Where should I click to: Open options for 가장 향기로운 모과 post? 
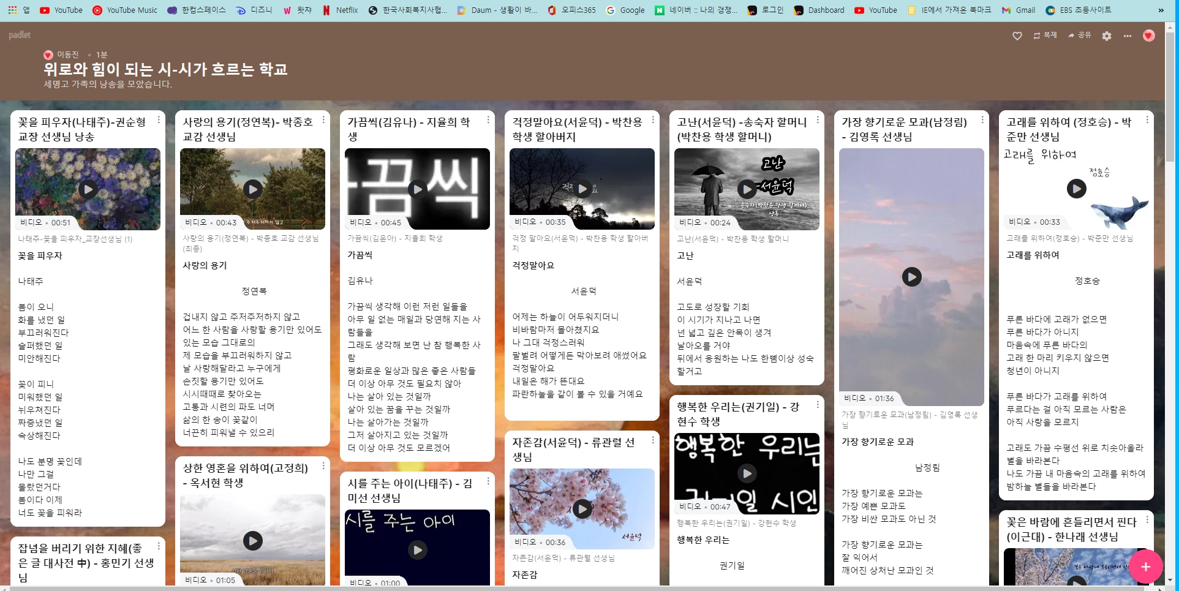click(982, 120)
